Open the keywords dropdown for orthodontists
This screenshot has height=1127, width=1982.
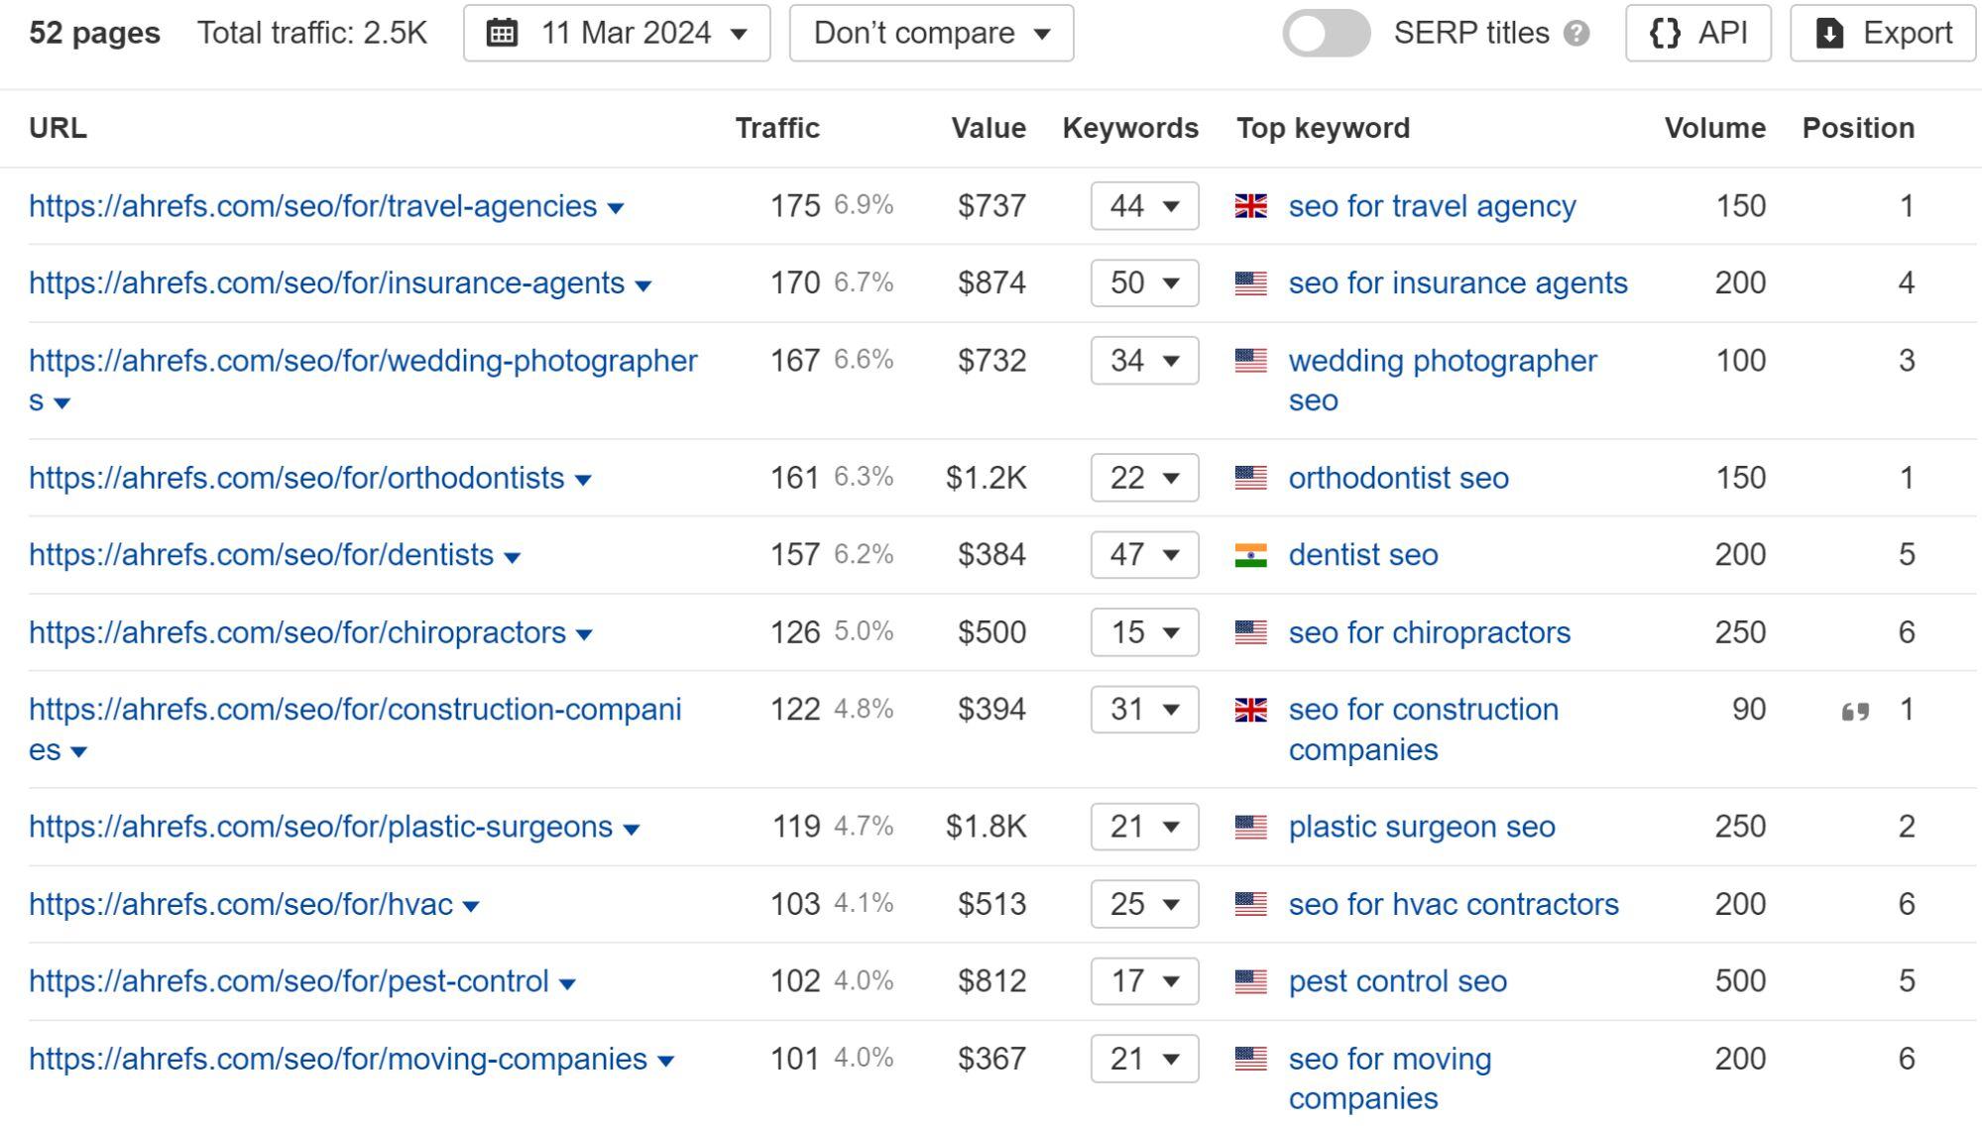coord(1167,478)
